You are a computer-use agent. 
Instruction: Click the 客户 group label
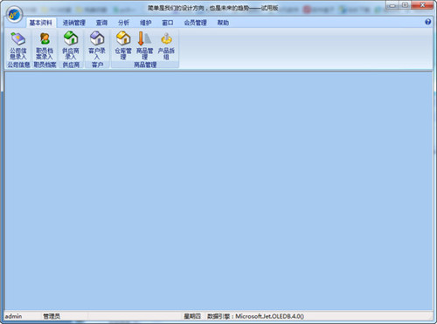pyautogui.click(x=97, y=65)
